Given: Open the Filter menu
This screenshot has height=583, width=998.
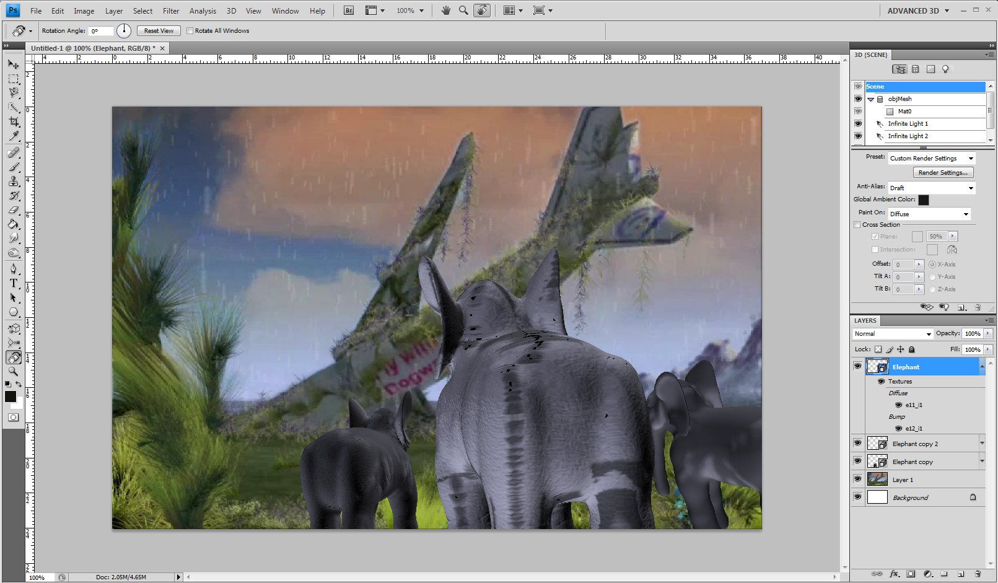Looking at the screenshot, I should [171, 11].
